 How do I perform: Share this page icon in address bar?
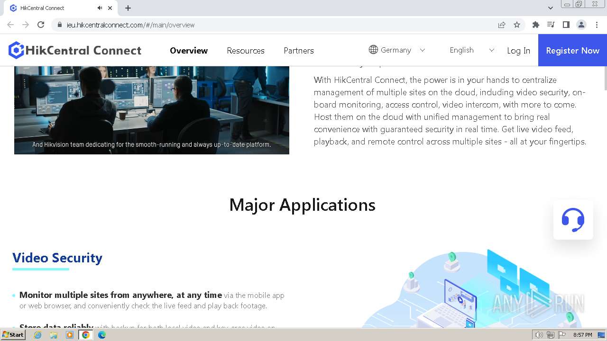click(502, 25)
